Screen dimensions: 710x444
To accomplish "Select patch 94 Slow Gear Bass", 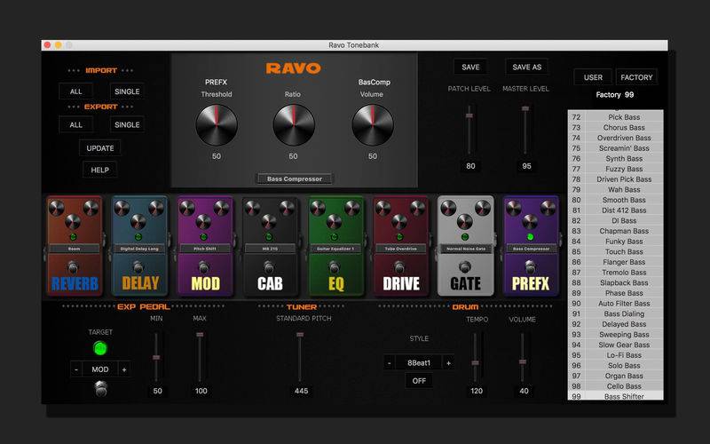I will (x=615, y=345).
